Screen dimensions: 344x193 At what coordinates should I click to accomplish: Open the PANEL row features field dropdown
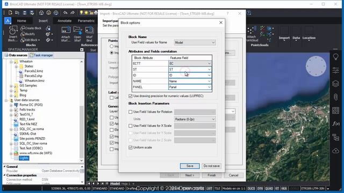pyautogui.click(x=190, y=87)
